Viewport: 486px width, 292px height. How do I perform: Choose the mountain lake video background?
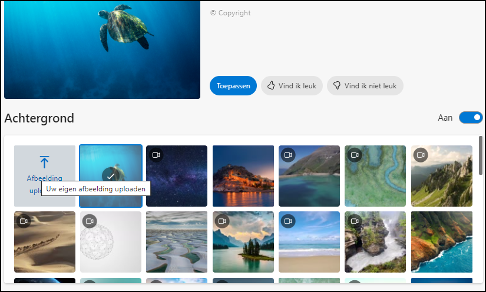click(309, 176)
